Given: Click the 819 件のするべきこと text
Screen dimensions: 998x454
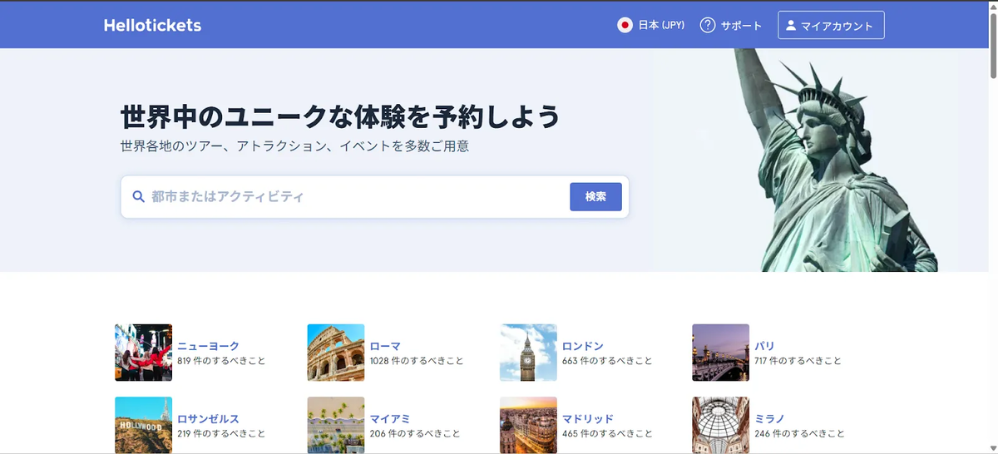Looking at the screenshot, I should pyautogui.click(x=221, y=361).
